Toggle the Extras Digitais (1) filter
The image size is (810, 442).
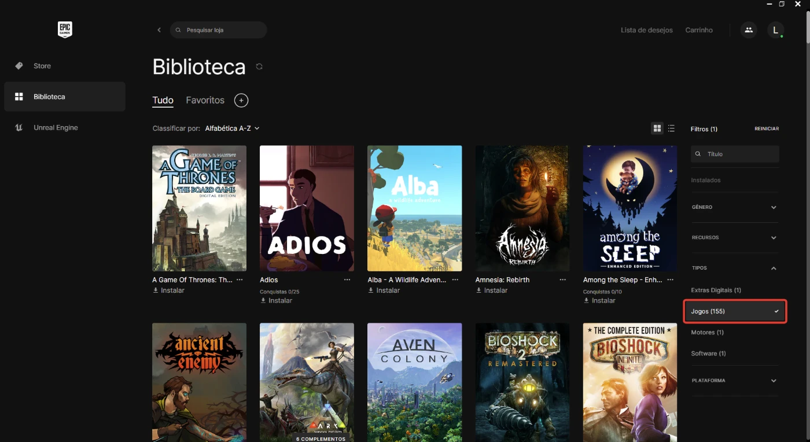pyautogui.click(x=716, y=290)
